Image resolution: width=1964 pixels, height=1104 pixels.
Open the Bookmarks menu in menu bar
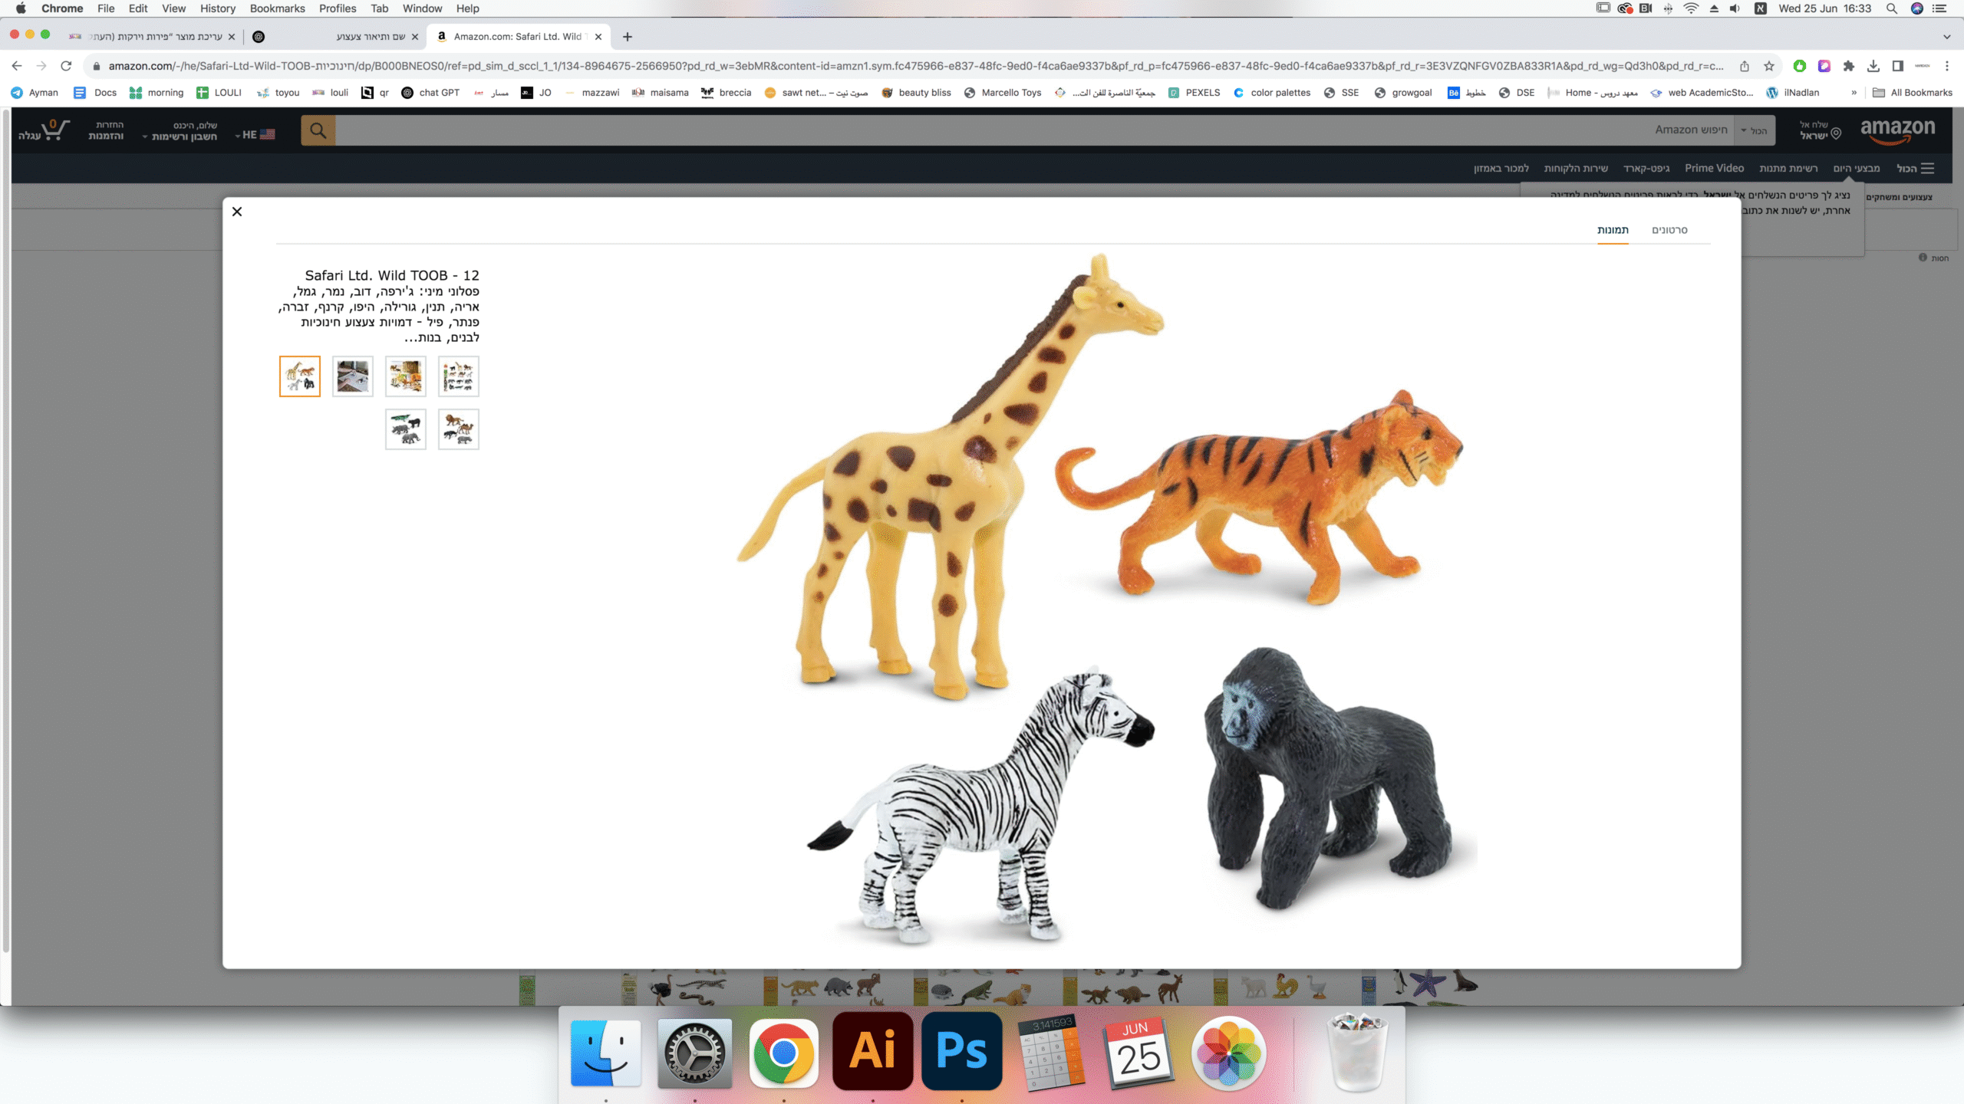click(x=277, y=8)
